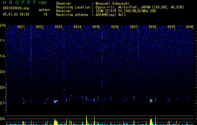This screenshot has width=197, height=125.
Task: Click the Observer field label
Action: coord(64,3)
